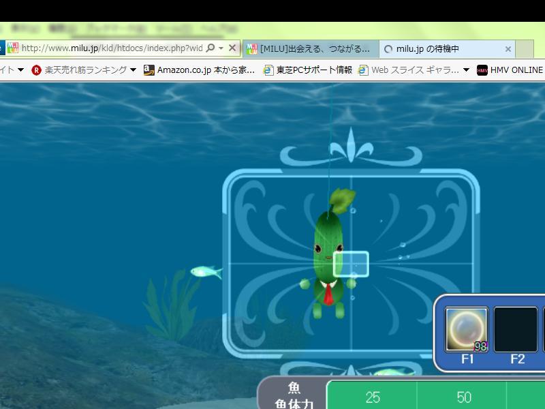Open the 東芝PCサポート情報 favorite

pos(314,70)
